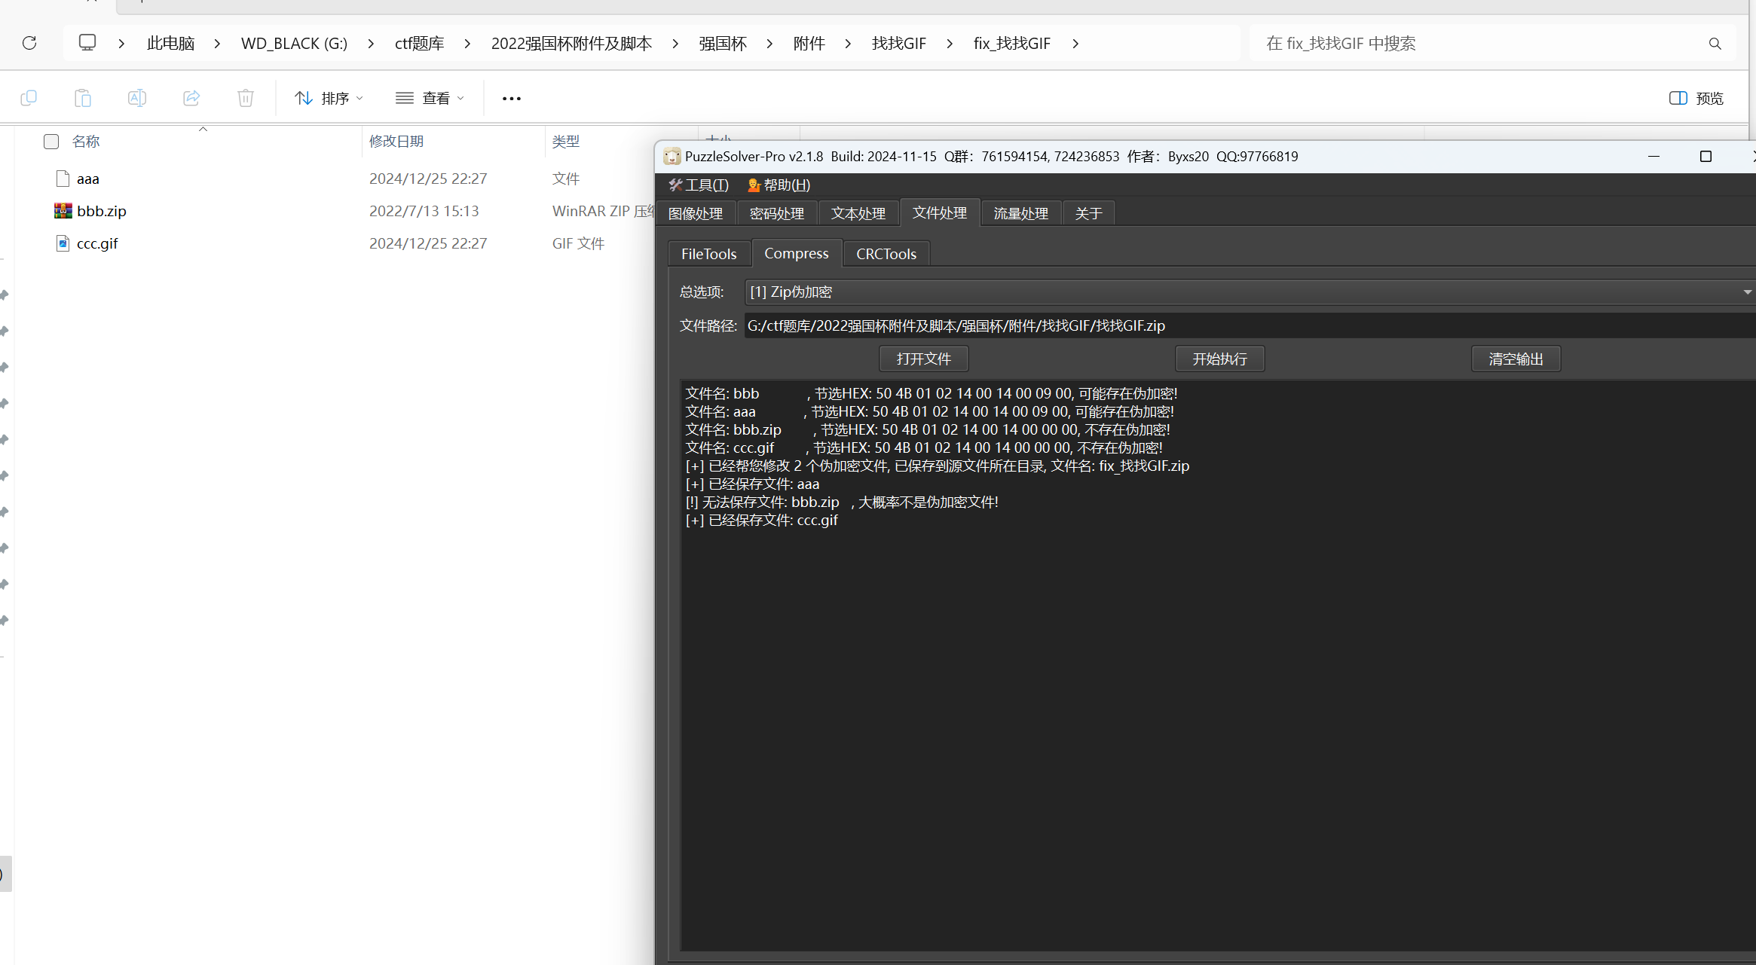Expand the 排序 sort dropdown
This screenshot has width=1756, height=965.
(x=329, y=98)
